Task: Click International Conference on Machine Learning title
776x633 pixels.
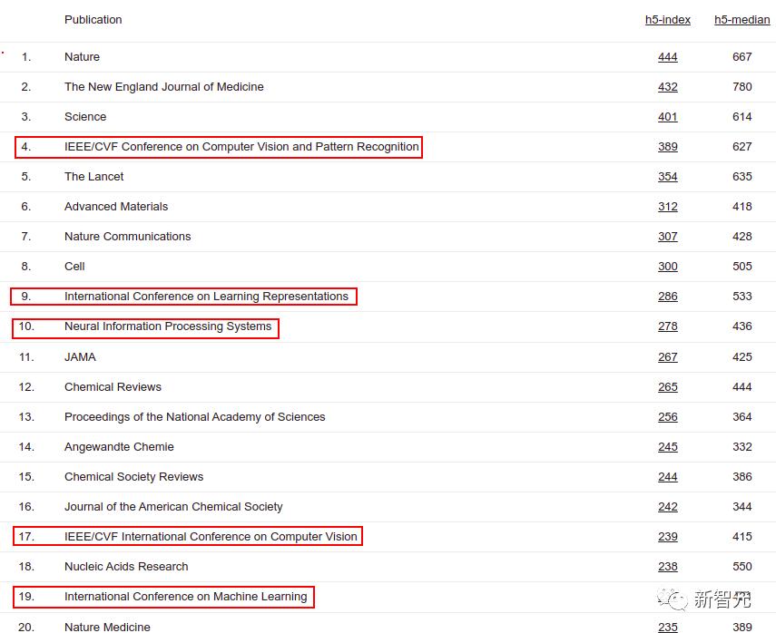Action: [x=185, y=597]
